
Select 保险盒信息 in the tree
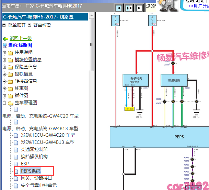(x=26, y=67)
